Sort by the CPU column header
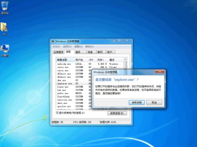Image resolution: width=197 pixels, height=147 pixels. (91, 60)
